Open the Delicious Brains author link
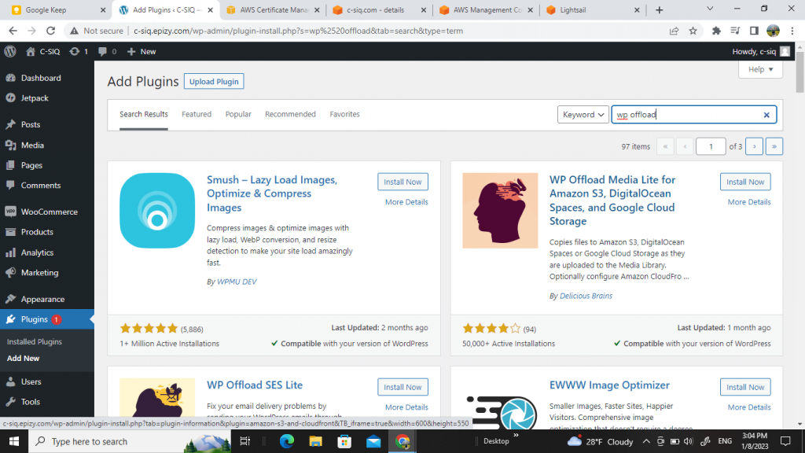The image size is (805, 453). coord(586,296)
